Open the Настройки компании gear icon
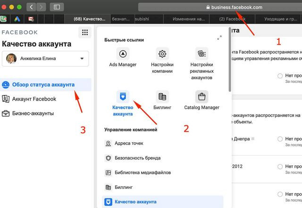Screen dimensions: 302x208 162,53
